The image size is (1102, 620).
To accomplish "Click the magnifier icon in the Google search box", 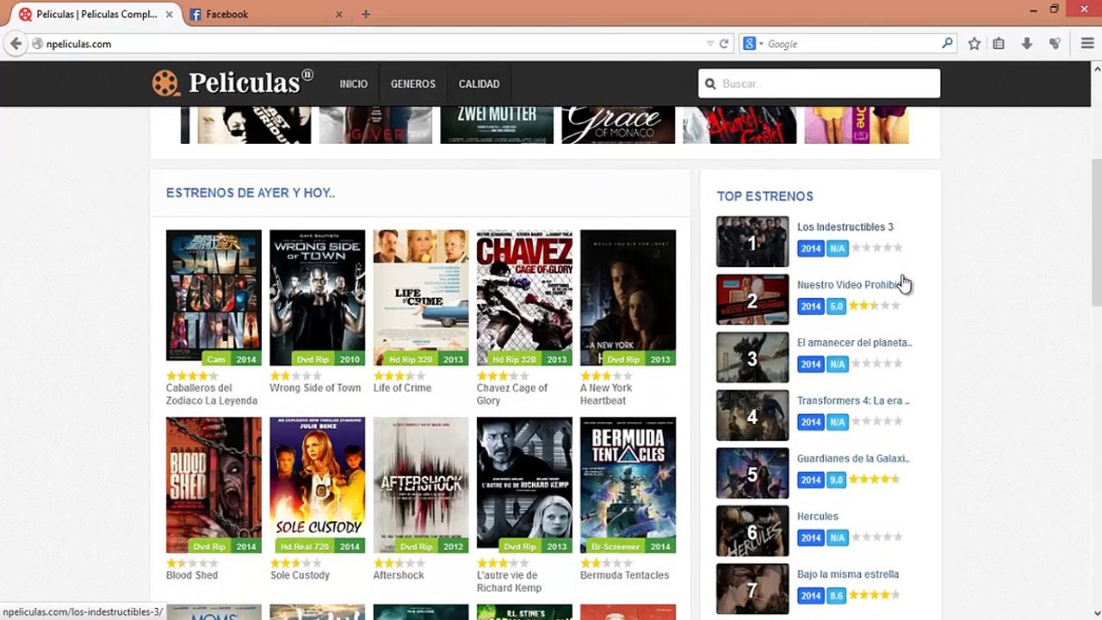I will [x=947, y=43].
